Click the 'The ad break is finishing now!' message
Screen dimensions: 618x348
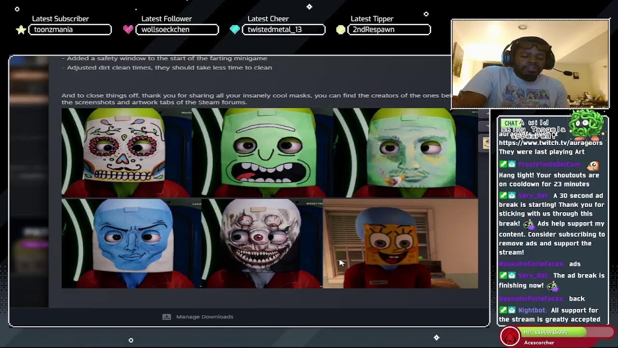(x=552, y=280)
